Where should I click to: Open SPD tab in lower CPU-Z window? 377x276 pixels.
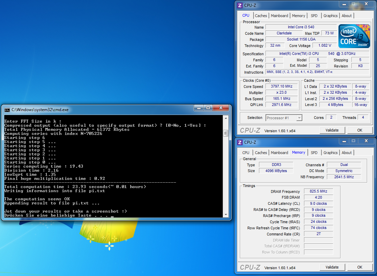pyautogui.click(x=314, y=153)
